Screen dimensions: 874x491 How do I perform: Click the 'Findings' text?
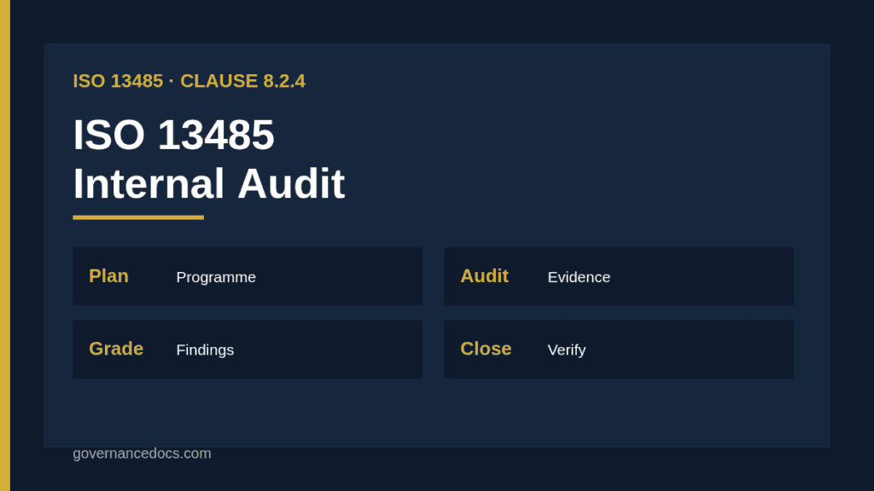205,350
